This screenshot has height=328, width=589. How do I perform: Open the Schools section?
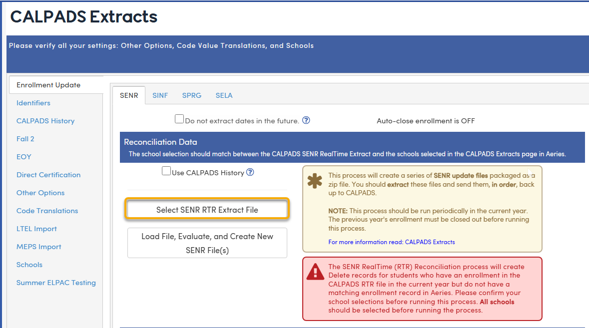29,265
